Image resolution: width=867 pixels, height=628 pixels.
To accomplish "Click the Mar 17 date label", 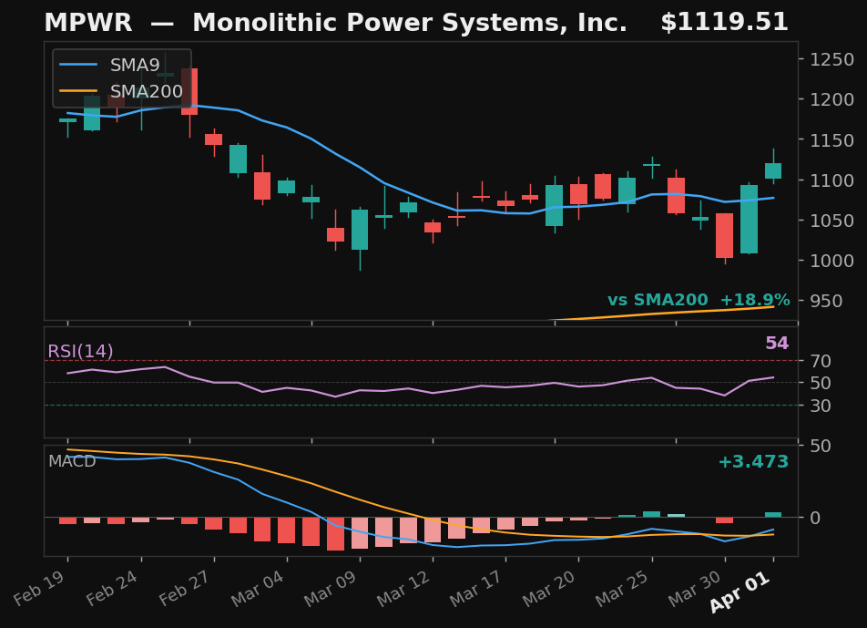I will coord(476,588).
